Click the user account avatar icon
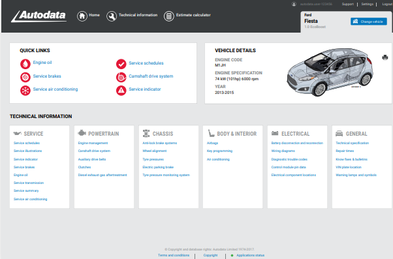Image resolution: width=393 pixels, height=259 pixels. point(294,4)
